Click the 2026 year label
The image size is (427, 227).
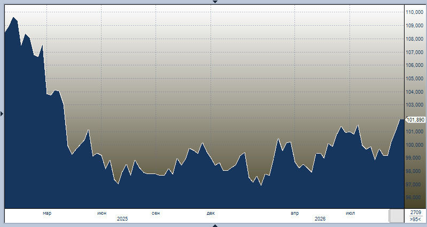320,219
